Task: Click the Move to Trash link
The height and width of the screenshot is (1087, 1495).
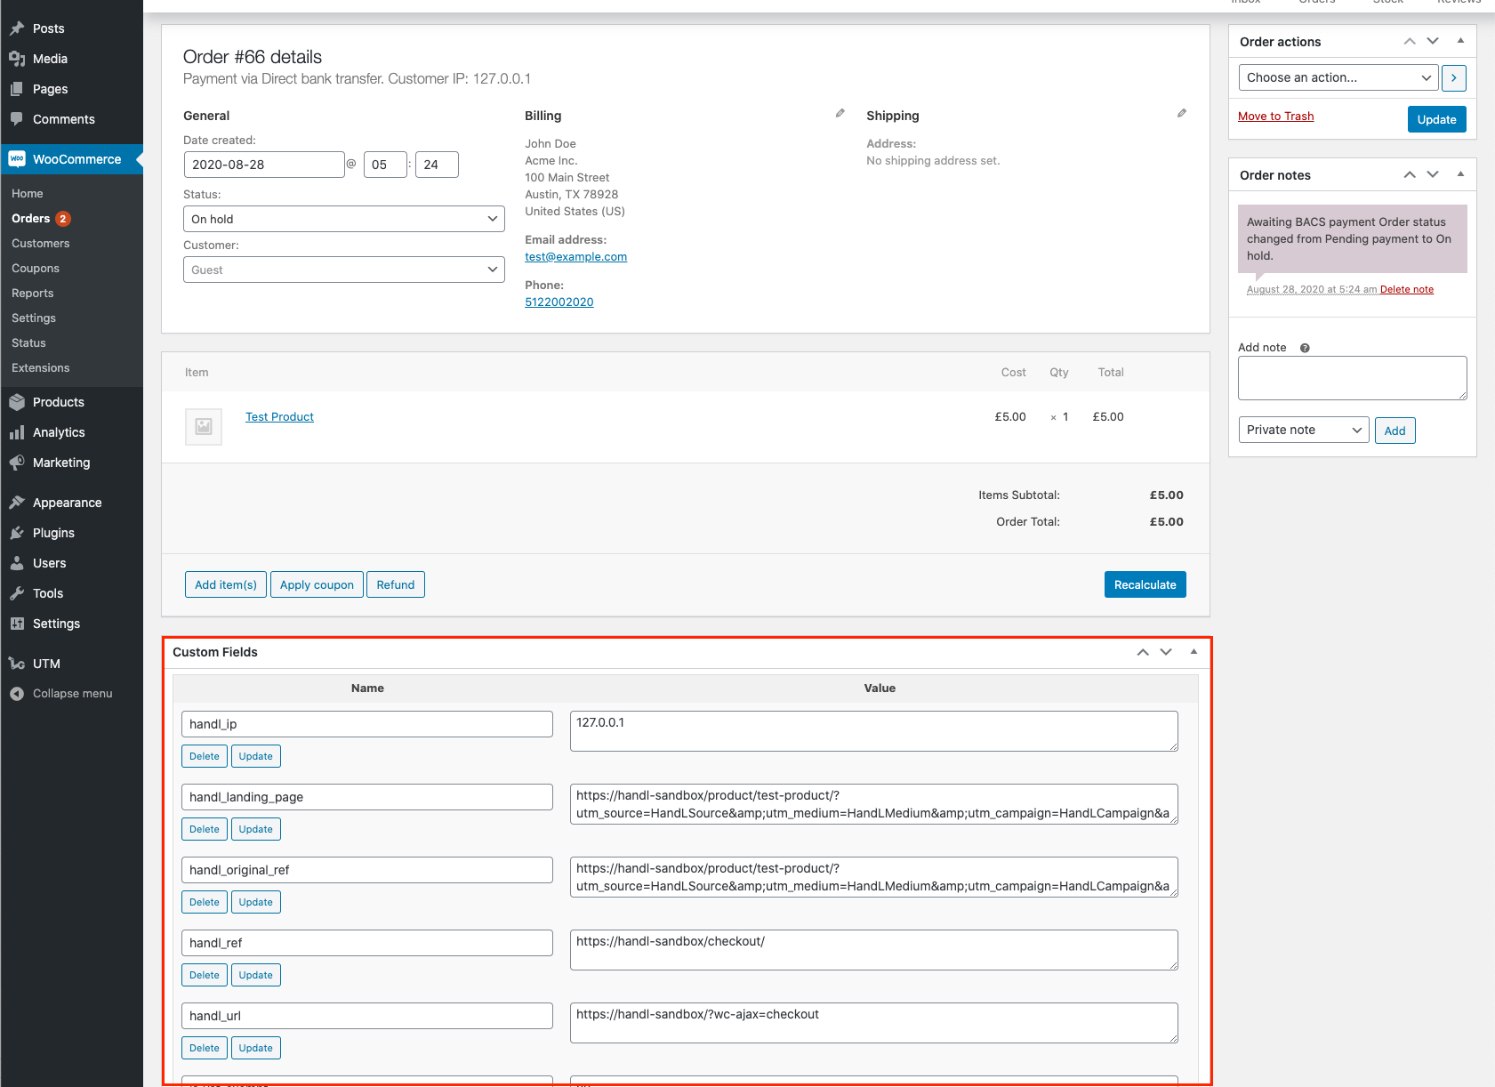Action: point(1275,117)
